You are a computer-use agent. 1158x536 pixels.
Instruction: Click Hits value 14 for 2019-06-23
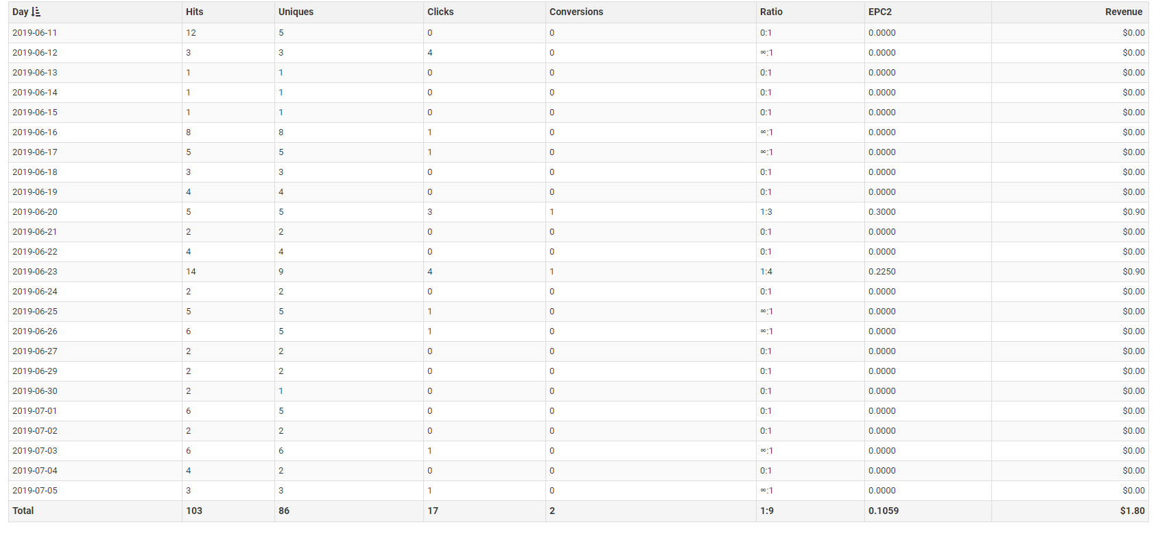coord(191,271)
